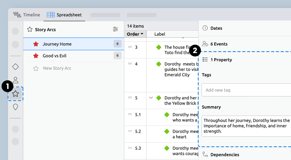Click the green diamond of row 5
The image size is (291, 160).
pos(159,98)
